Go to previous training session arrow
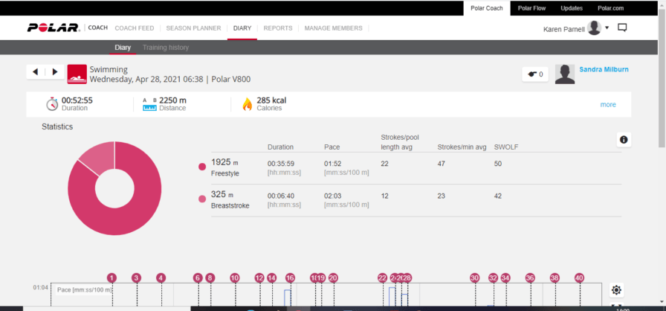 [35, 72]
